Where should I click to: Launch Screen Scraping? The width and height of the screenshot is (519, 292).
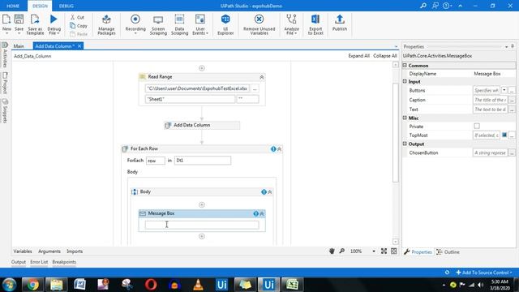(158, 24)
